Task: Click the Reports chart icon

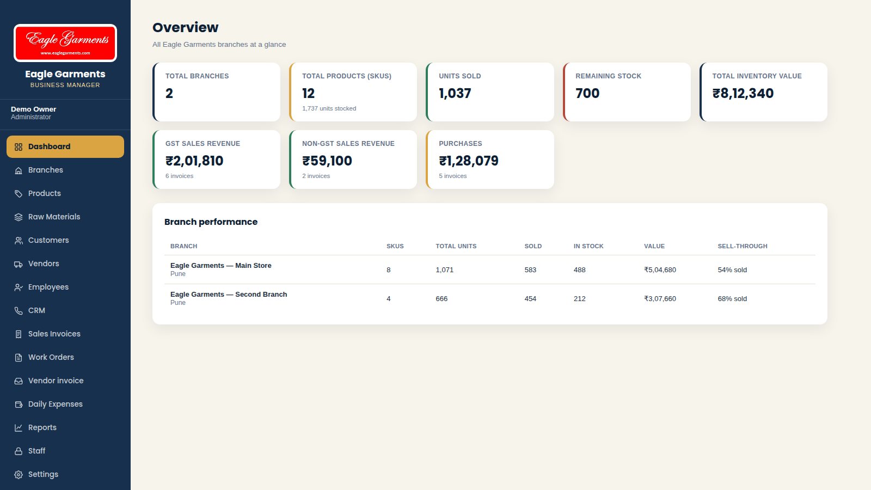Action: coord(19,428)
